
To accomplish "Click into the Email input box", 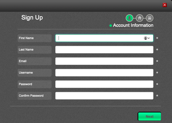I will pos(104,61).
